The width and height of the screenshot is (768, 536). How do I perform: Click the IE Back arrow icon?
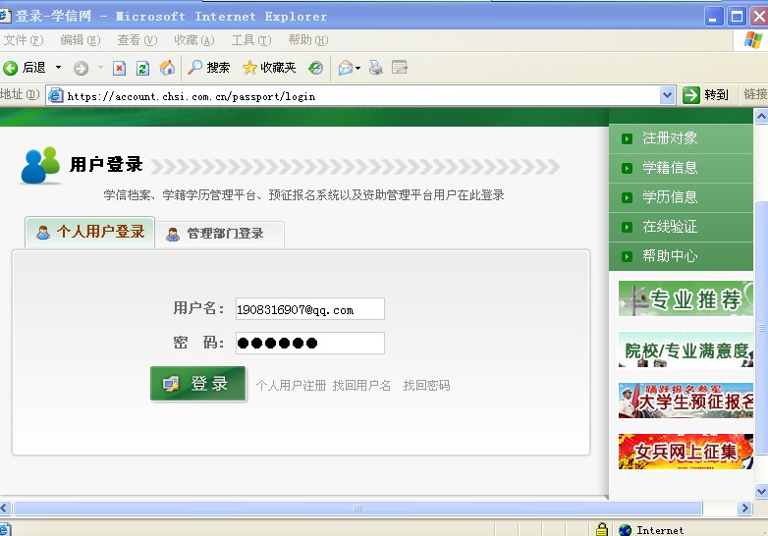[x=10, y=68]
